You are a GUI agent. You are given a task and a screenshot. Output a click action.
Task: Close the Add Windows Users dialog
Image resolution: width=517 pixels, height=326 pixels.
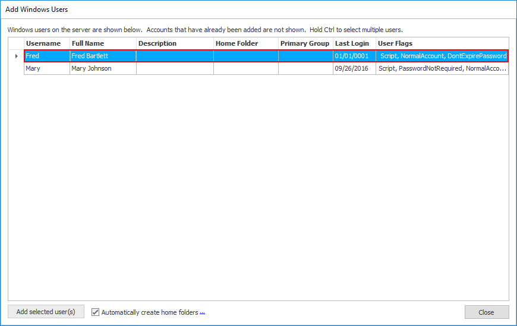tap(486, 312)
